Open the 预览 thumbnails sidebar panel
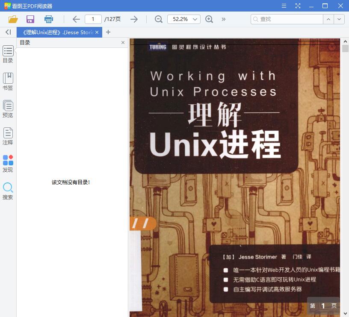Image resolution: width=349 pixels, height=317 pixels. pyautogui.click(x=8, y=109)
